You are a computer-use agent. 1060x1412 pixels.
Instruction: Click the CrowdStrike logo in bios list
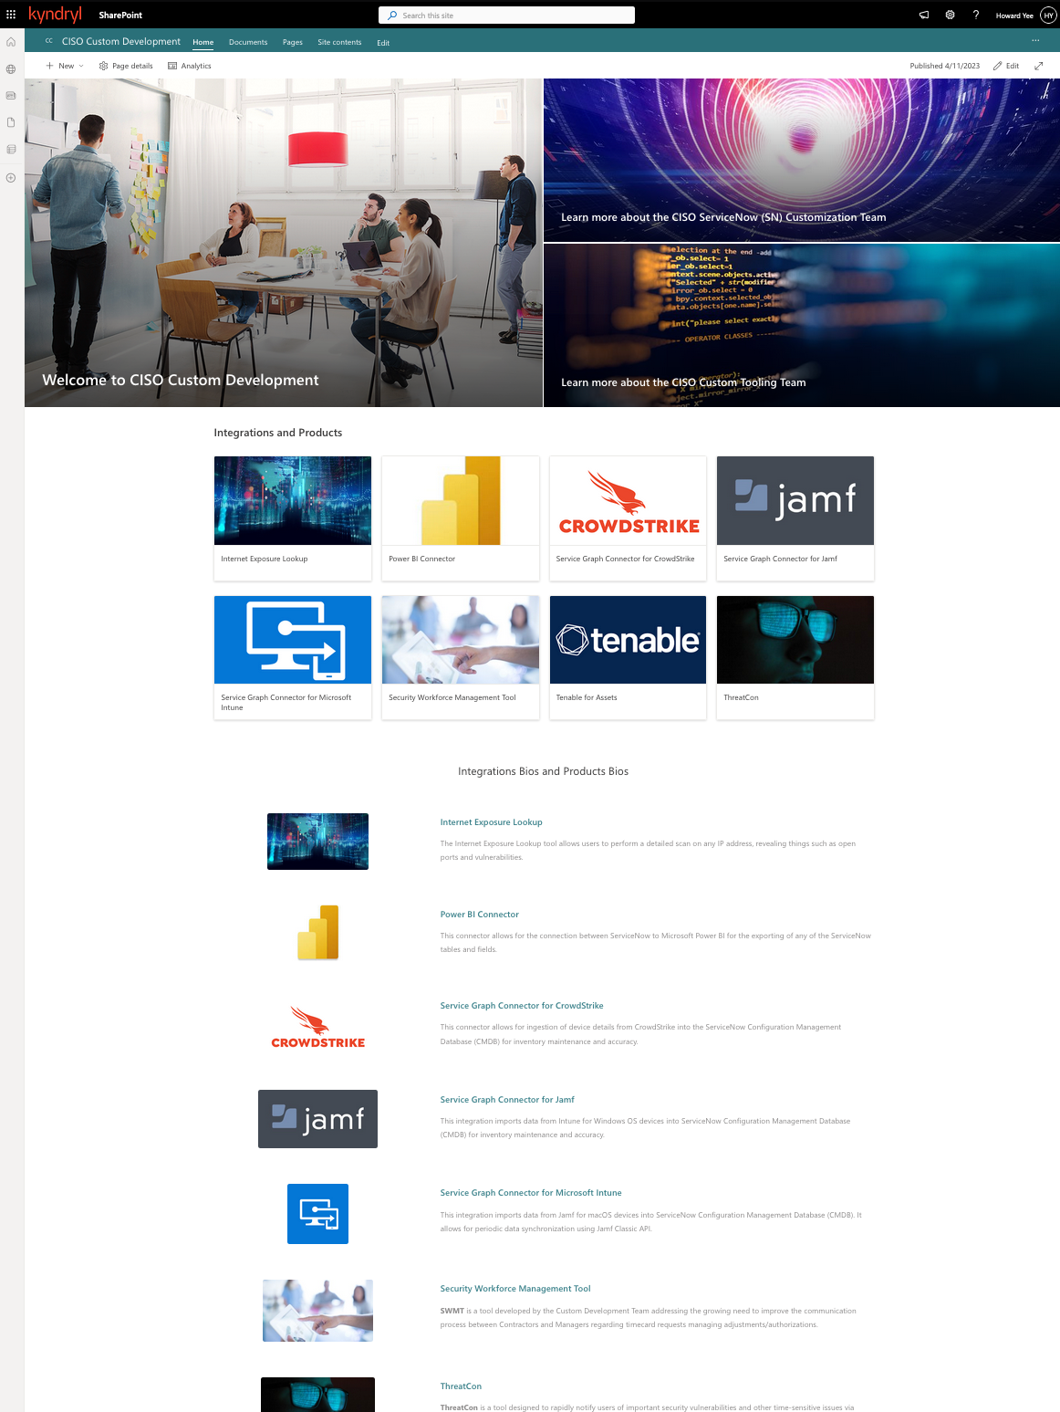click(x=318, y=1027)
